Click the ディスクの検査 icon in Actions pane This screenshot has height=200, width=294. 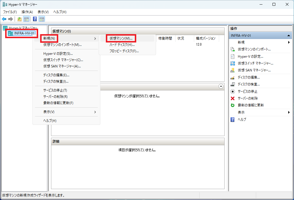tap(233, 84)
